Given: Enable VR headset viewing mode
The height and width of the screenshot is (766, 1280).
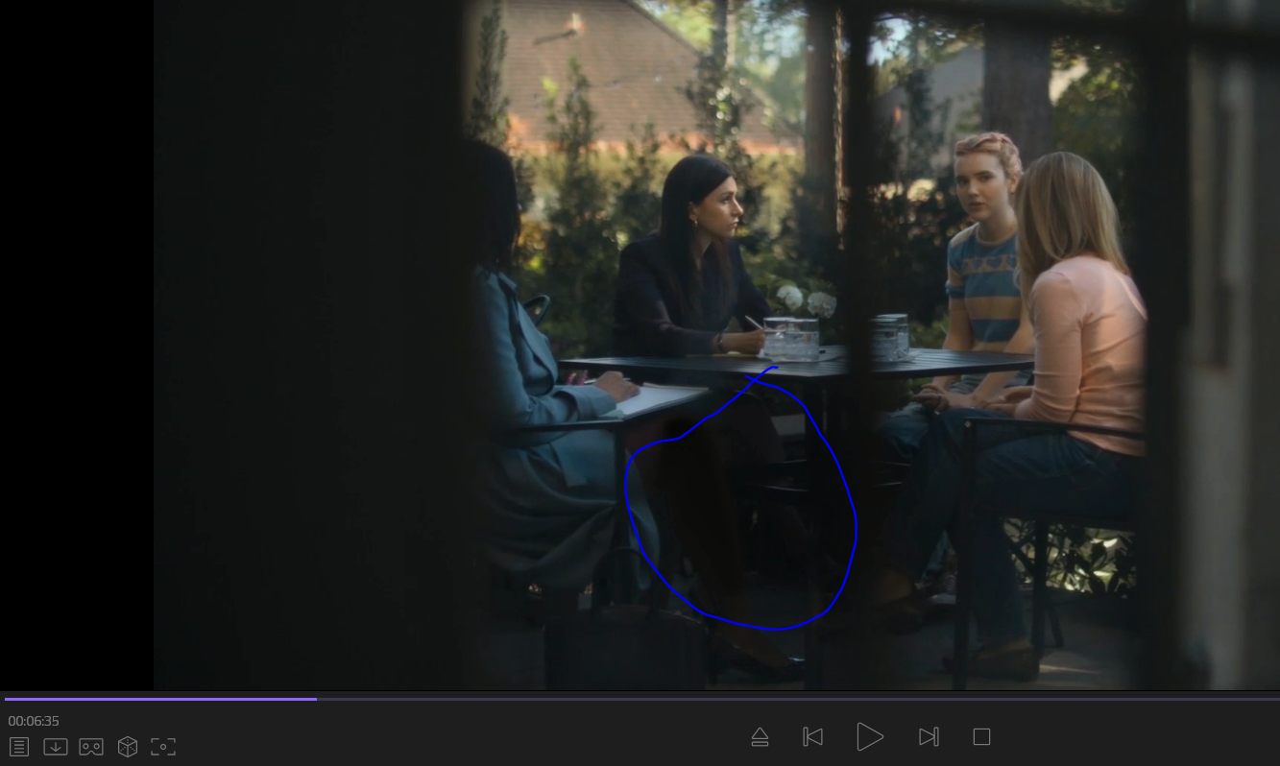Looking at the screenshot, I should point(91,746).
